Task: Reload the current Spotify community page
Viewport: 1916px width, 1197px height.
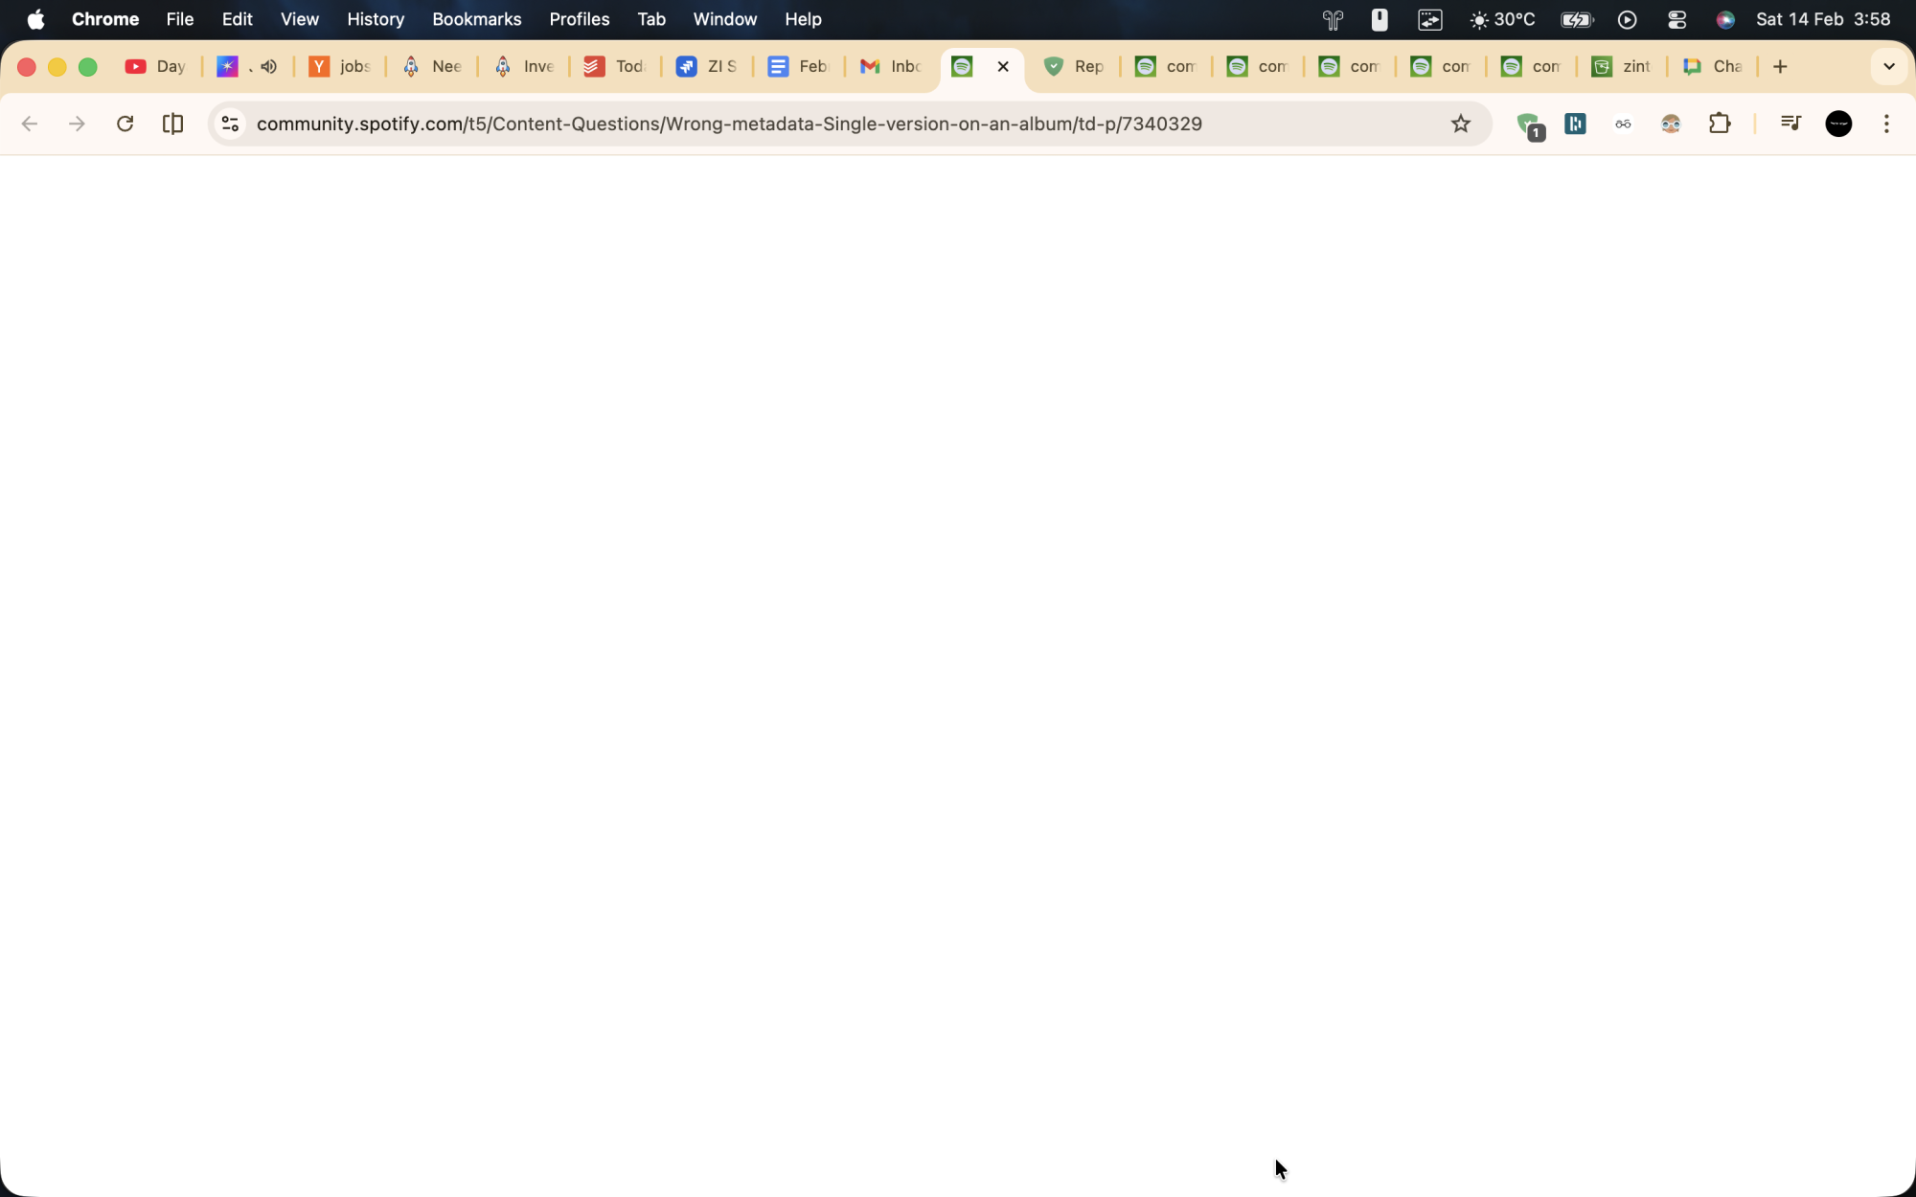Action: pyautogui.click(x=125, y=124)
